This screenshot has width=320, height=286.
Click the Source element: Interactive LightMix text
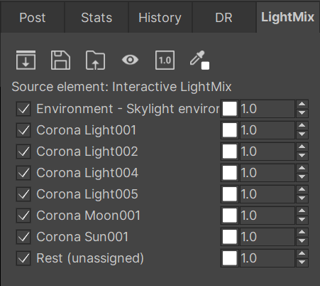pos(121,87)
